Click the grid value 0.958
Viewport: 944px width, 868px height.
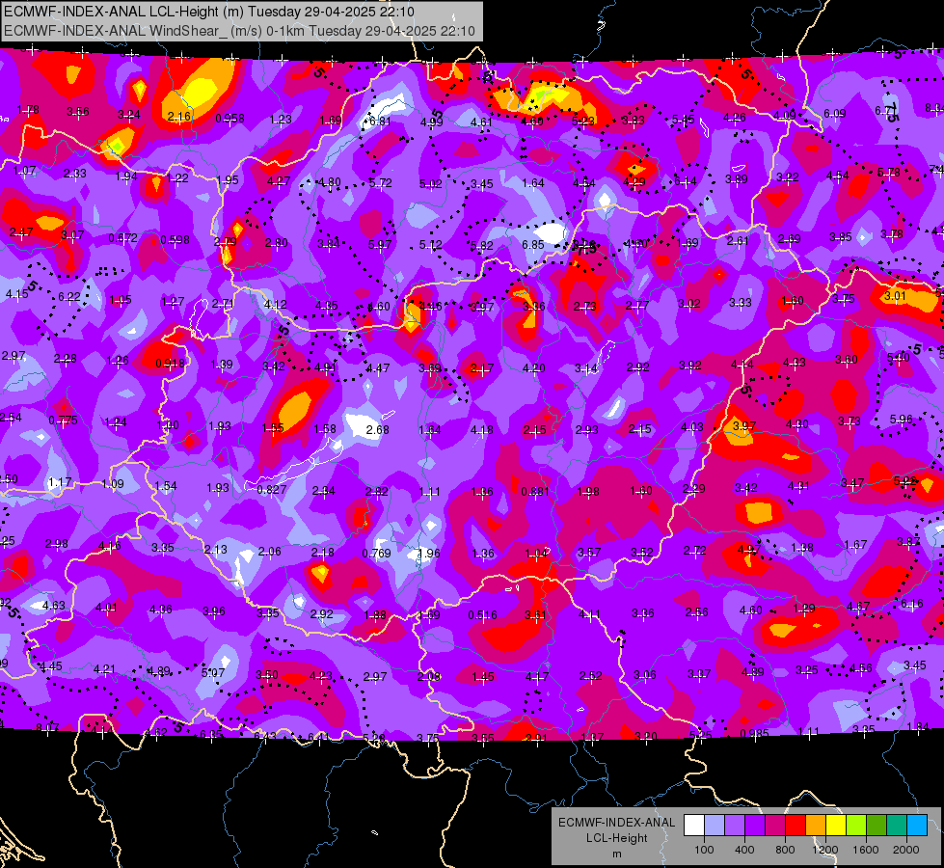pyautogui.click(x=230, y=118)
